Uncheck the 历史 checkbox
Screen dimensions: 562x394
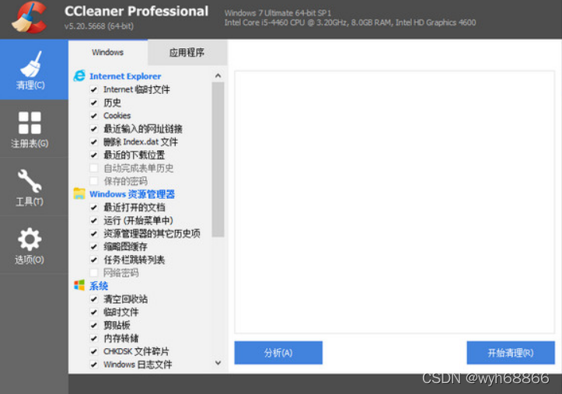[x=94, y=103]
